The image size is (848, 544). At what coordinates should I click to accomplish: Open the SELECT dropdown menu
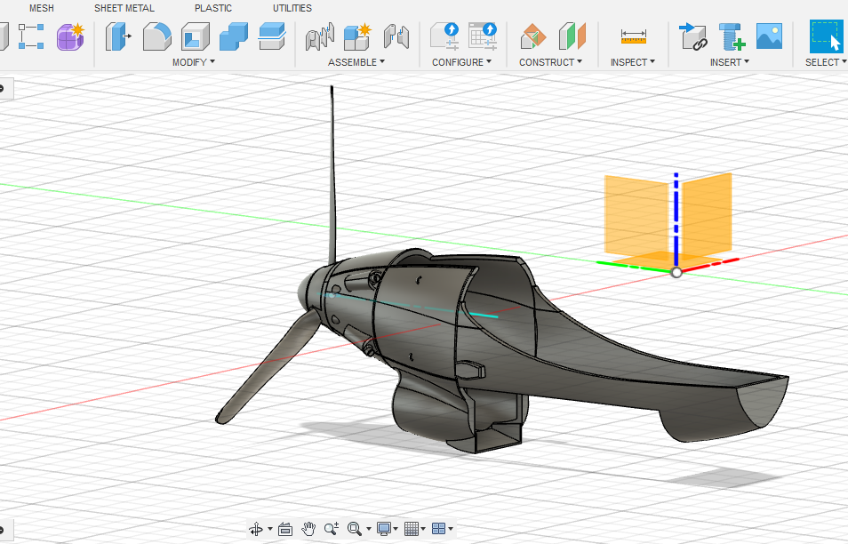pyautogui.click(x=826, y=62)
